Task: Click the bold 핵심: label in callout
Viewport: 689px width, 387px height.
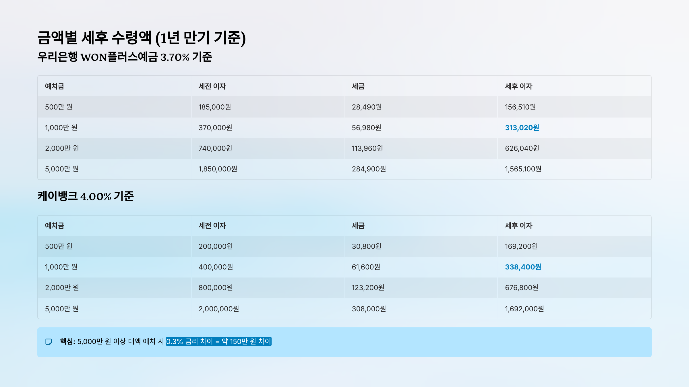Action: tap(67, 341)
